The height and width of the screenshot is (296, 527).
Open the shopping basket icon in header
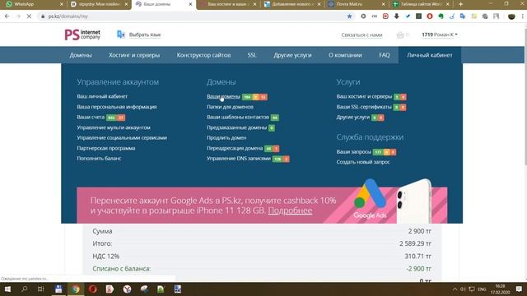400,35
